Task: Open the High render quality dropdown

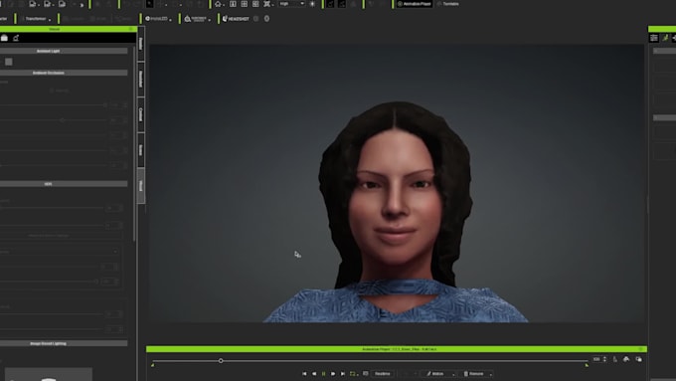Action: coord(292,4)
